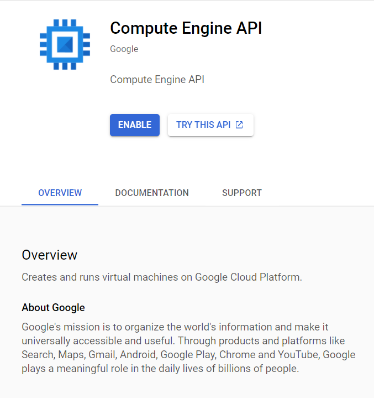The image size is (374, 398).
Task: Click the Google publisher name under the title
Action: click(124, 49)
